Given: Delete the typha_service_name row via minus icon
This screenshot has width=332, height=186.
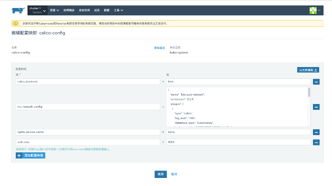Looking at the screenshot, I should (316, 132).
